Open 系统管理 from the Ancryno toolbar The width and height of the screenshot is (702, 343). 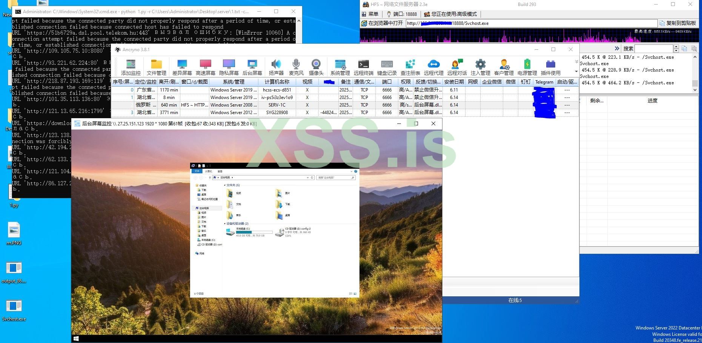[340, 67]
